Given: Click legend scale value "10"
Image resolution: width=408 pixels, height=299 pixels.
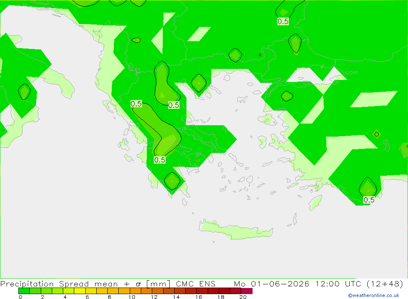Looking at the screenshot, I should coord(132,297).
